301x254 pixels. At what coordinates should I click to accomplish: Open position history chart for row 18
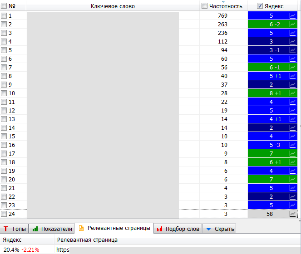292,162
